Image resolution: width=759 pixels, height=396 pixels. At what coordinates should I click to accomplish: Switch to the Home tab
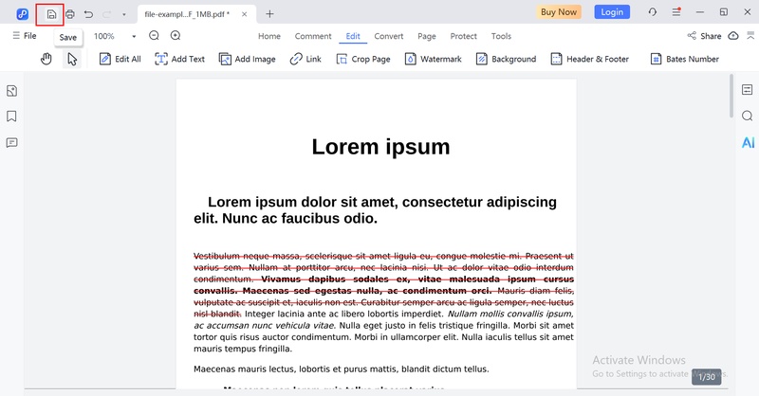(x=269, y=36)
